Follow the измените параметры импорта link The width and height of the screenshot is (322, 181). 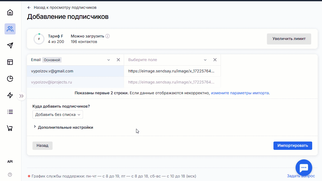[x=240, y=93]
